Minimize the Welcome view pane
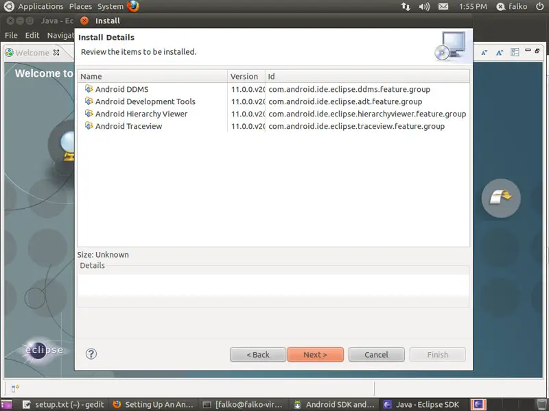The height and width of the screenshot is (411, 549). [x=528, y=50]
